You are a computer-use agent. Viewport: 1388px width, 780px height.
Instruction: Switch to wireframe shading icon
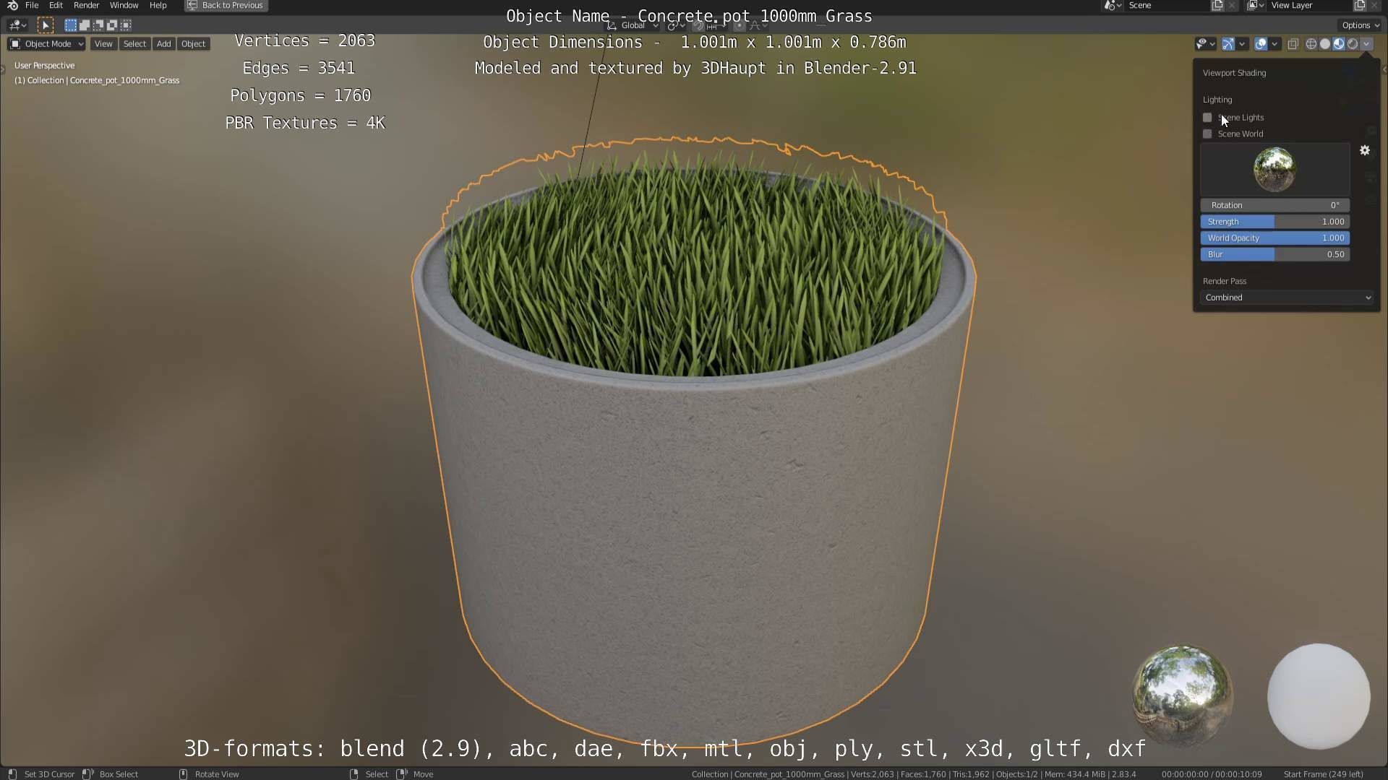click(x=1311, y=44)
